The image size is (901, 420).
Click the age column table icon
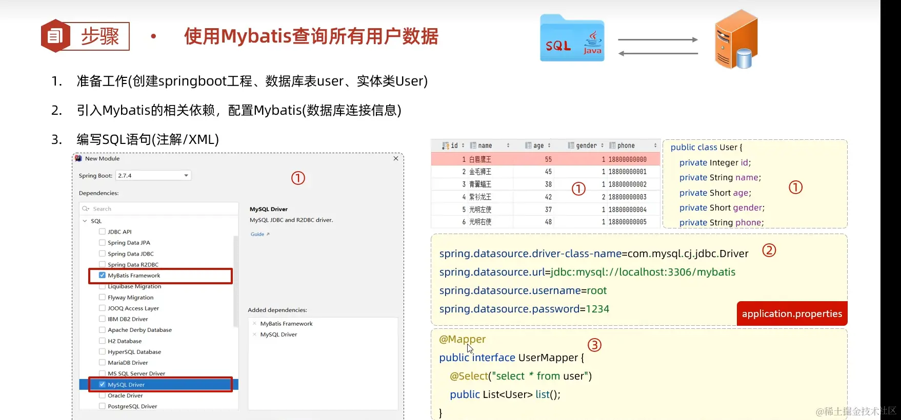pos(528,146)
